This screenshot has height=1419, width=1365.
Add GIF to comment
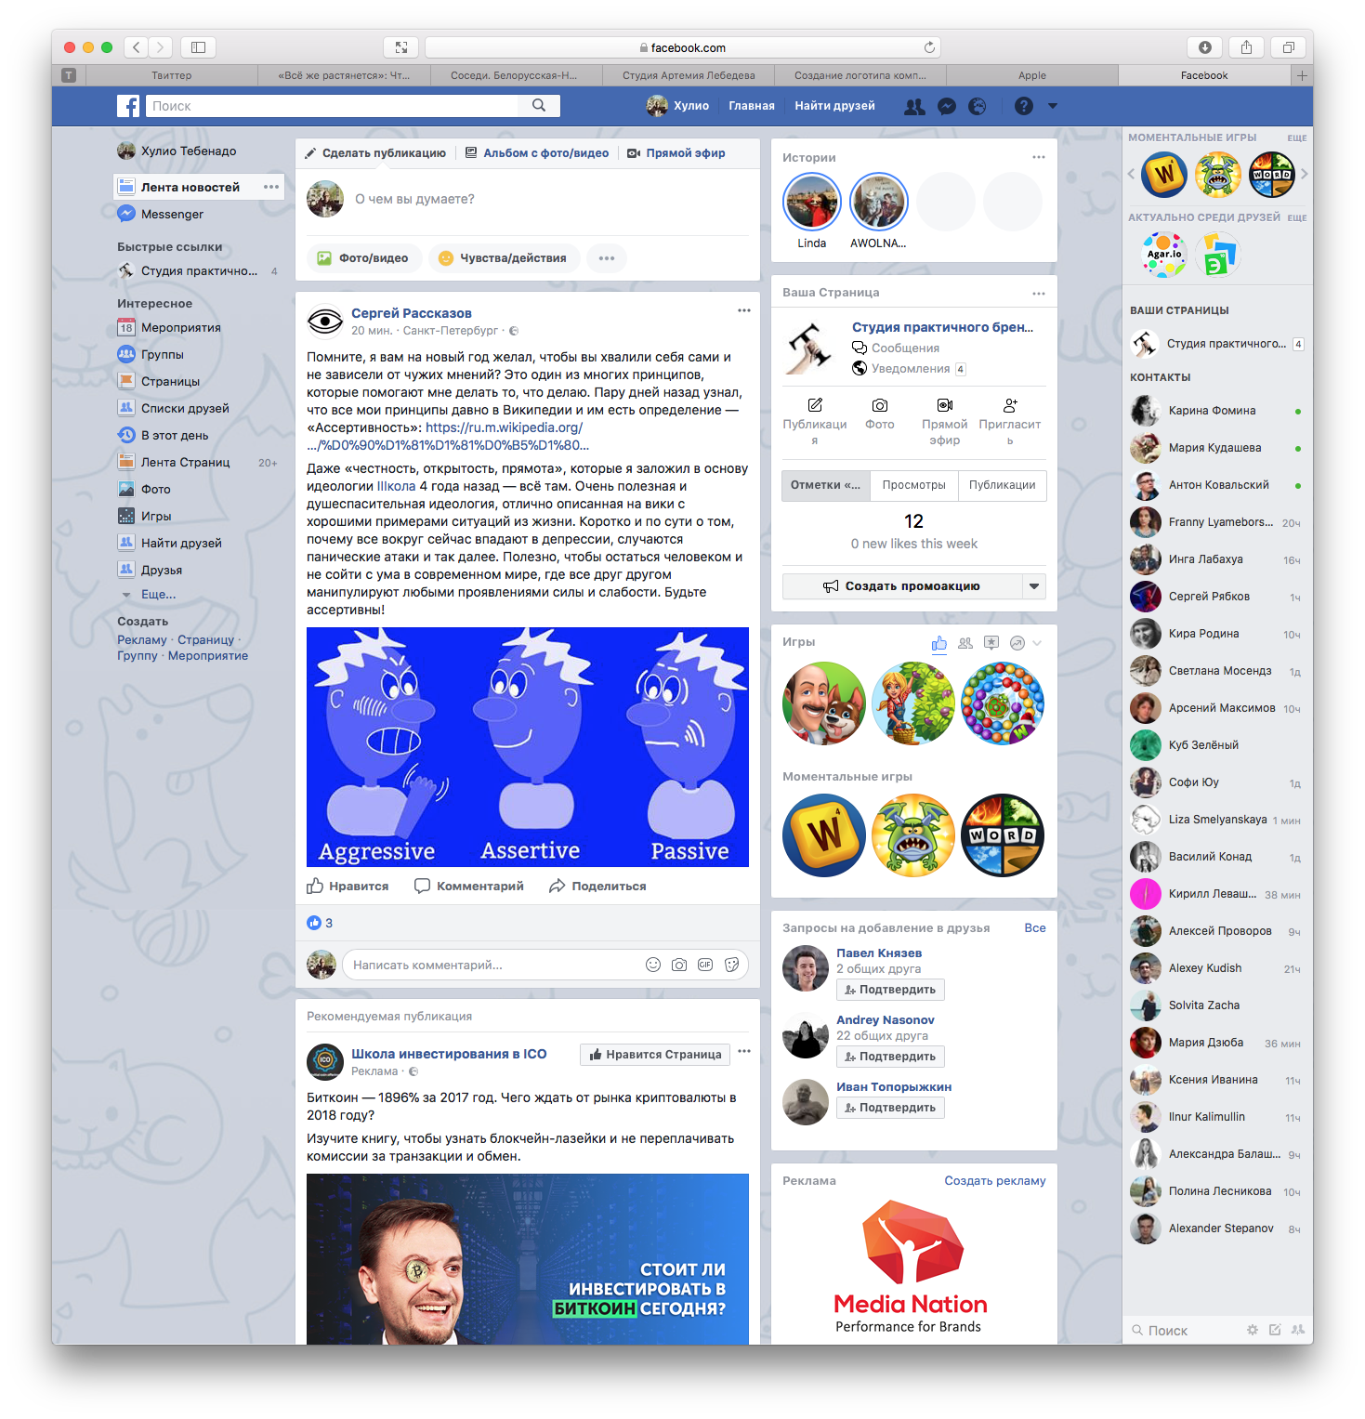click(x=705, y=965)
